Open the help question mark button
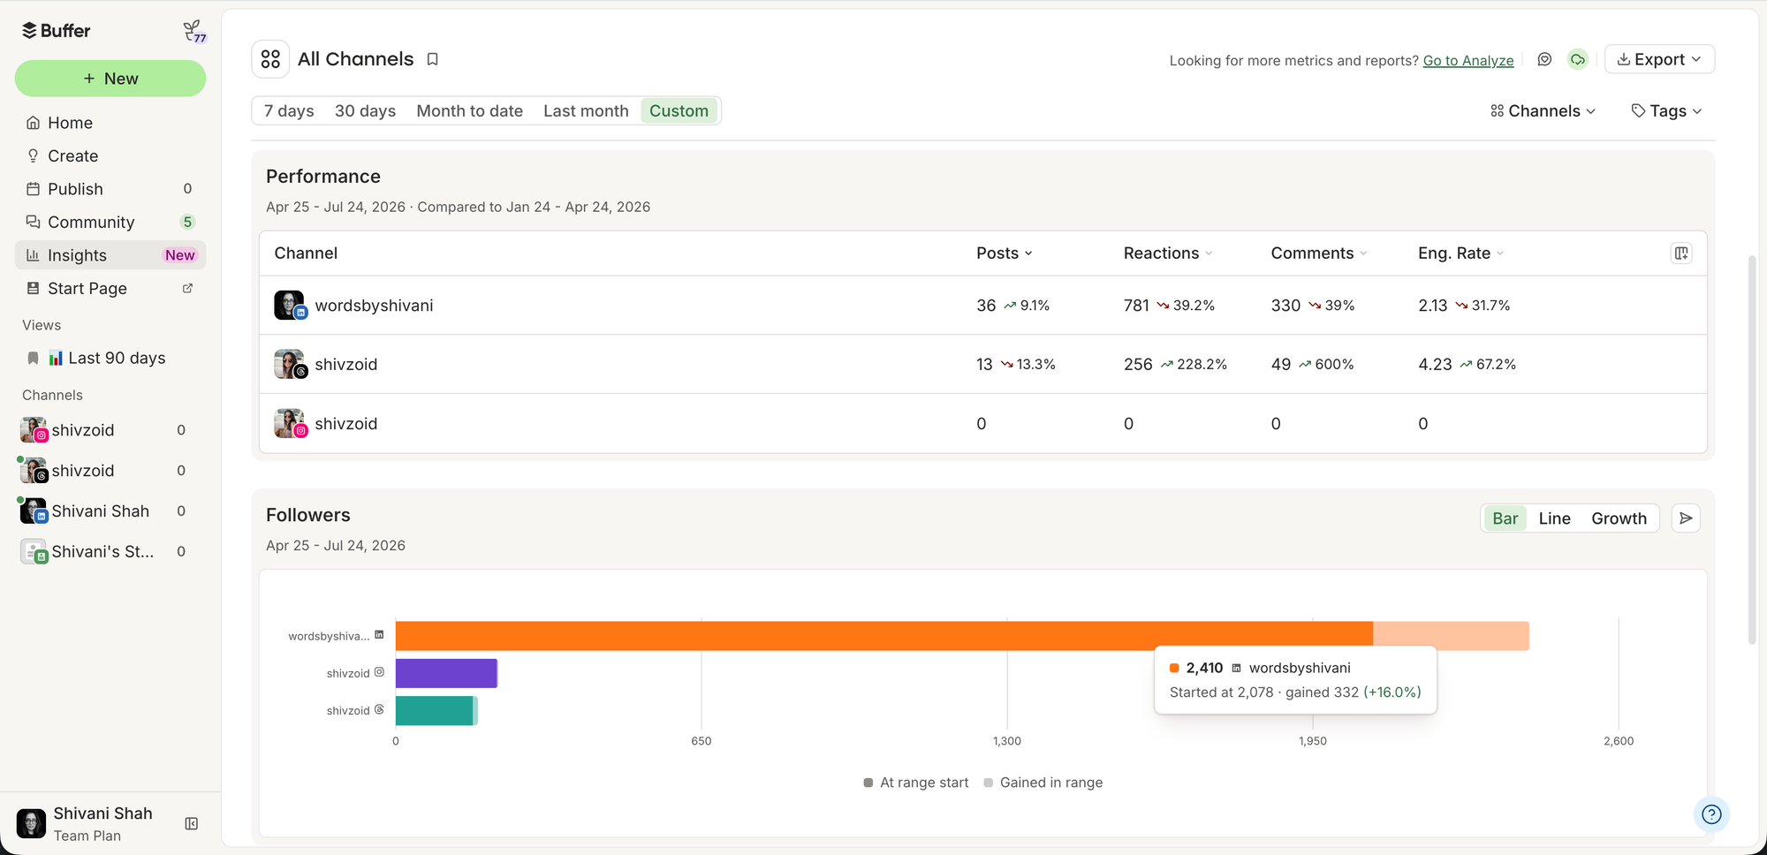 (x=1711, y=814)
